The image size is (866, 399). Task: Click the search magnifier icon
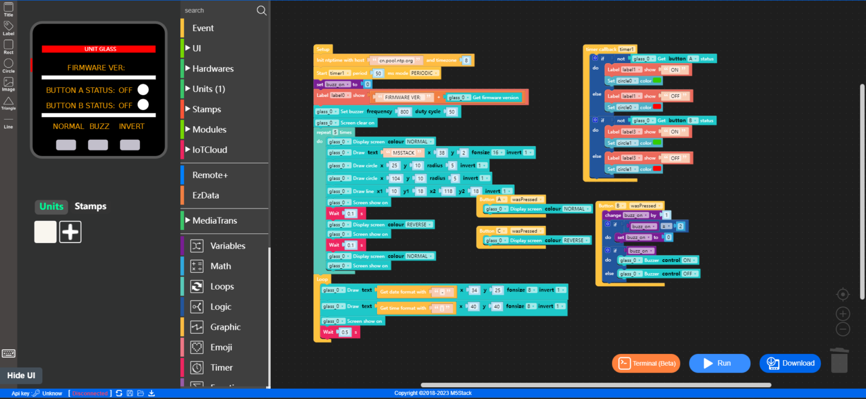[262, 10]
